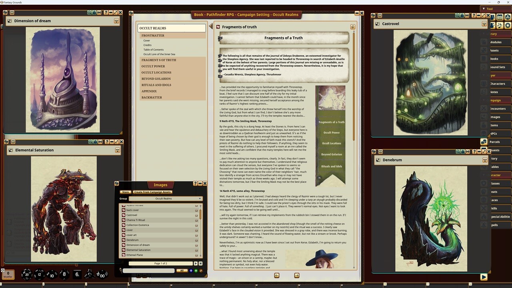Click the blue import arrow icon
512x288 pixels.
191,271
